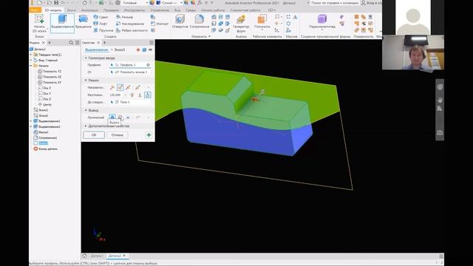Collapse the Геометрия ввода section
Image resolution: width=473 pixels, height=266 pixels.
(86, 58)
